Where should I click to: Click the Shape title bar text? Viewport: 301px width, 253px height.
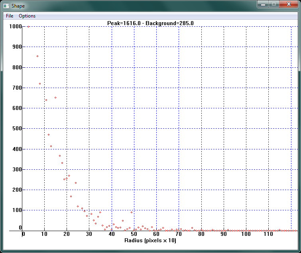[x=18, y=6]
